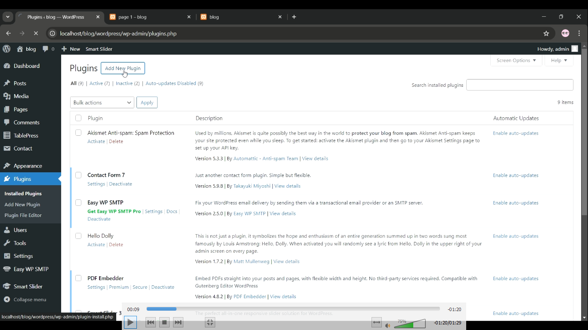Open Plugin File Editor submenu

tap(23, 215)
